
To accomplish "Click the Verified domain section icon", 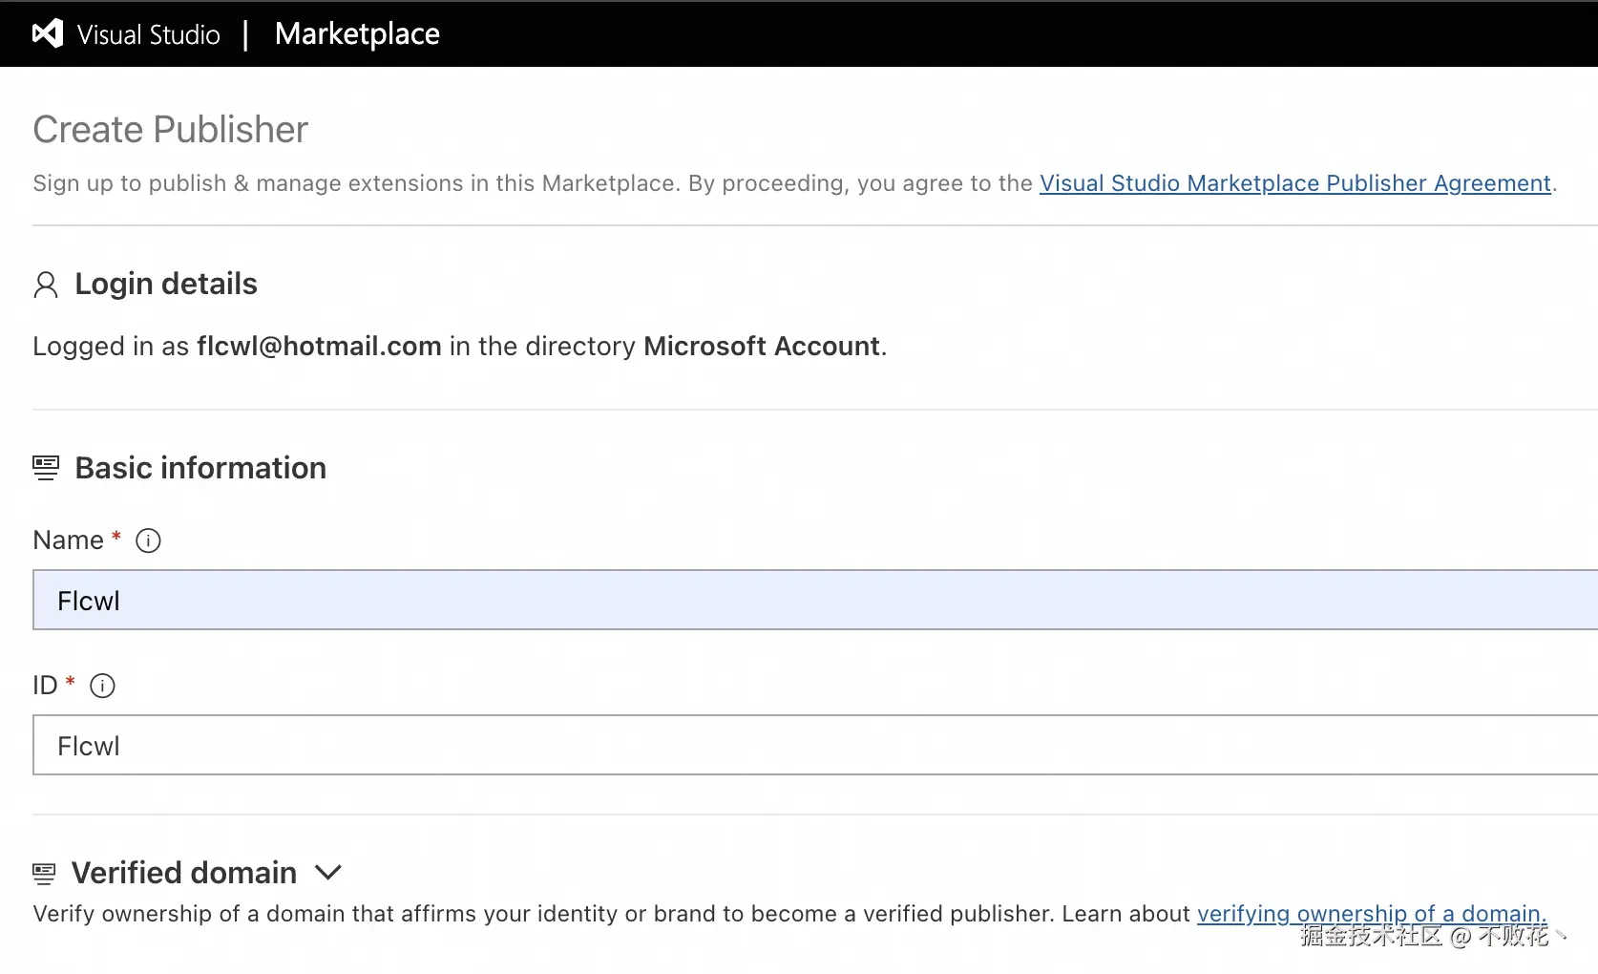I will pos(44,873).
